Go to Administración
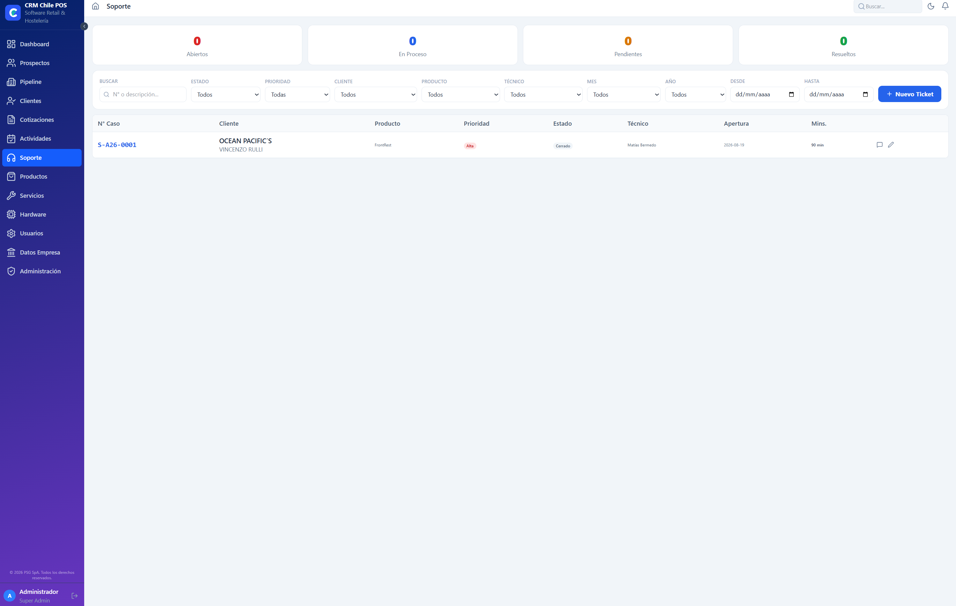 pyautogui.click(x=42, y=271)
